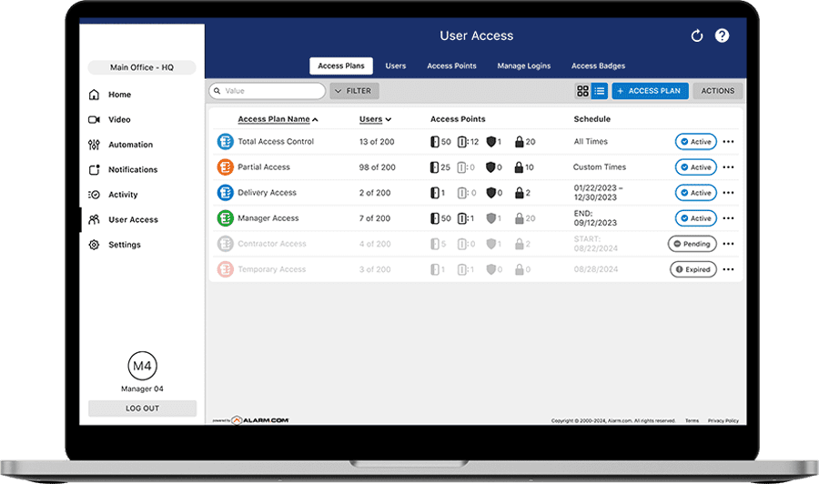819x484 pixels.
Task: Click the green Manager Access plan icon
Action: pyautogui.click(x=225, y=218)
